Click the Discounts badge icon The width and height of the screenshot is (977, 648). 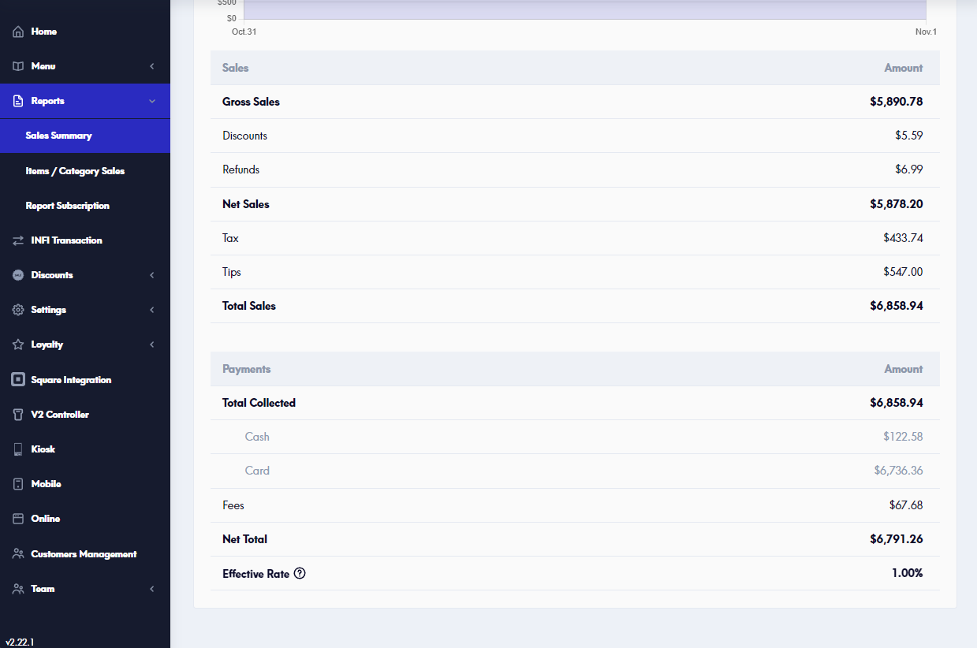coord(18,275)
